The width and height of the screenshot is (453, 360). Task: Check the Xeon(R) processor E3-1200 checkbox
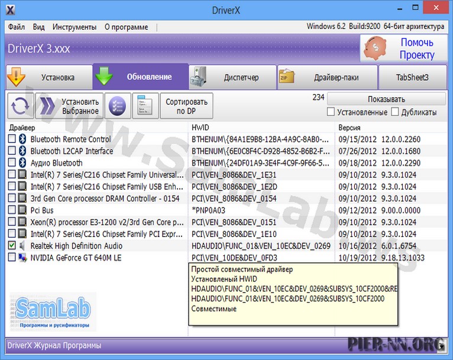pyautogui.click(x=12, y=222)
